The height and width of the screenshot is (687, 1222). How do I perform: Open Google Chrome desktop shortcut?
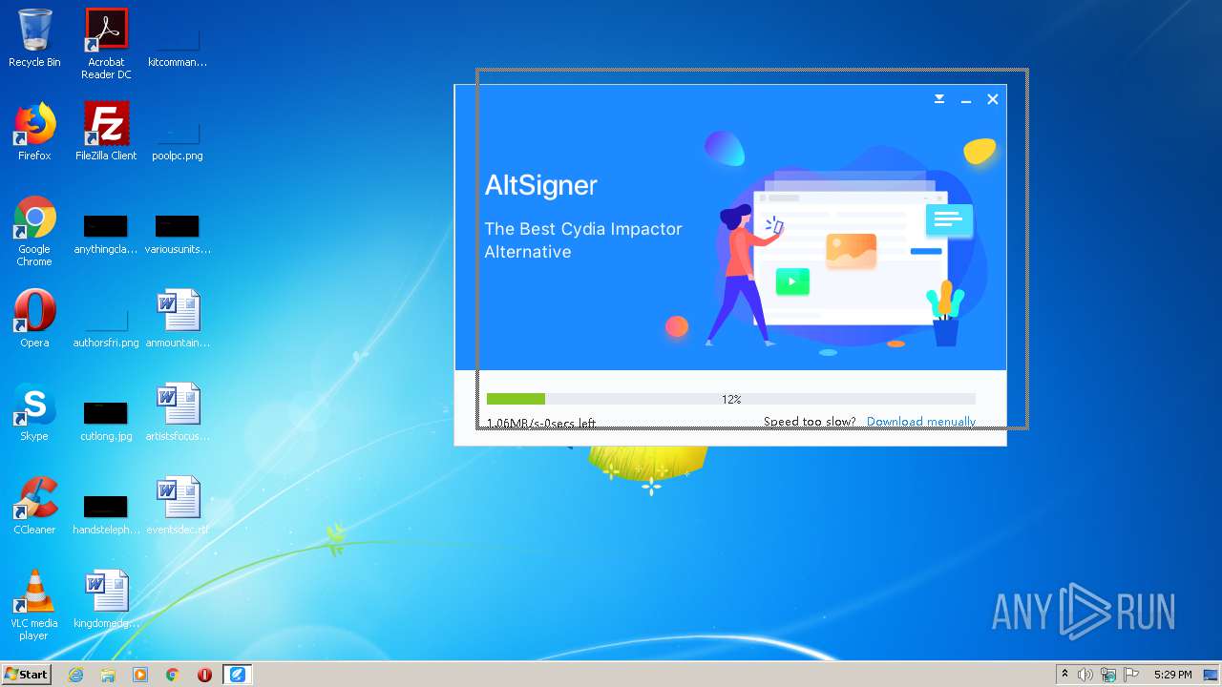point(34,231)
